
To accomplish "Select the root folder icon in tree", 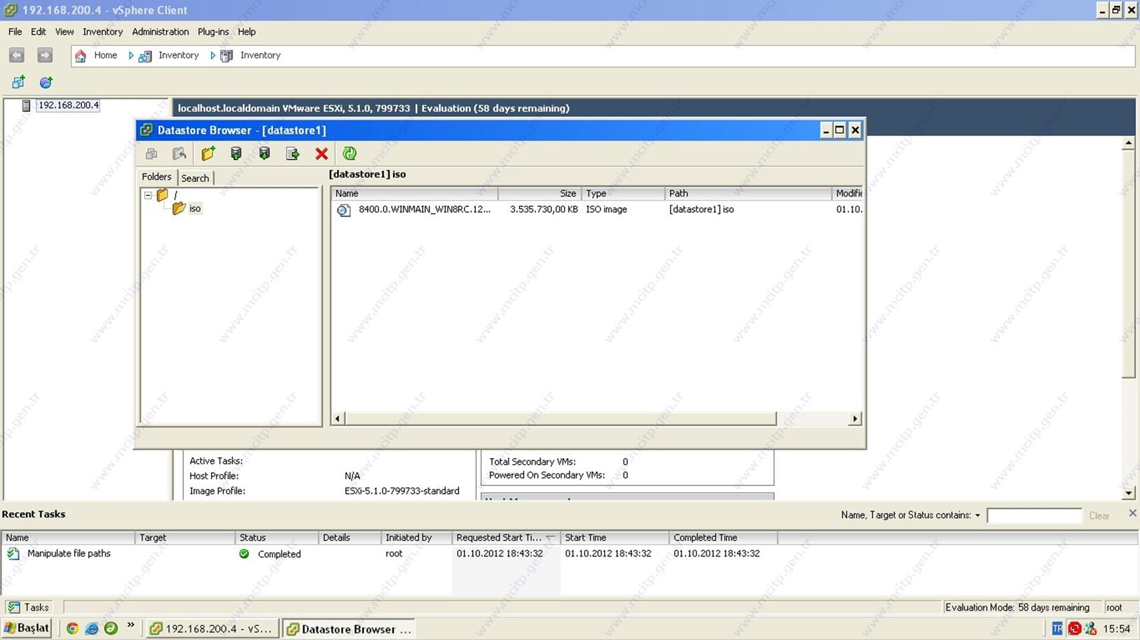I will click(162, 195).
